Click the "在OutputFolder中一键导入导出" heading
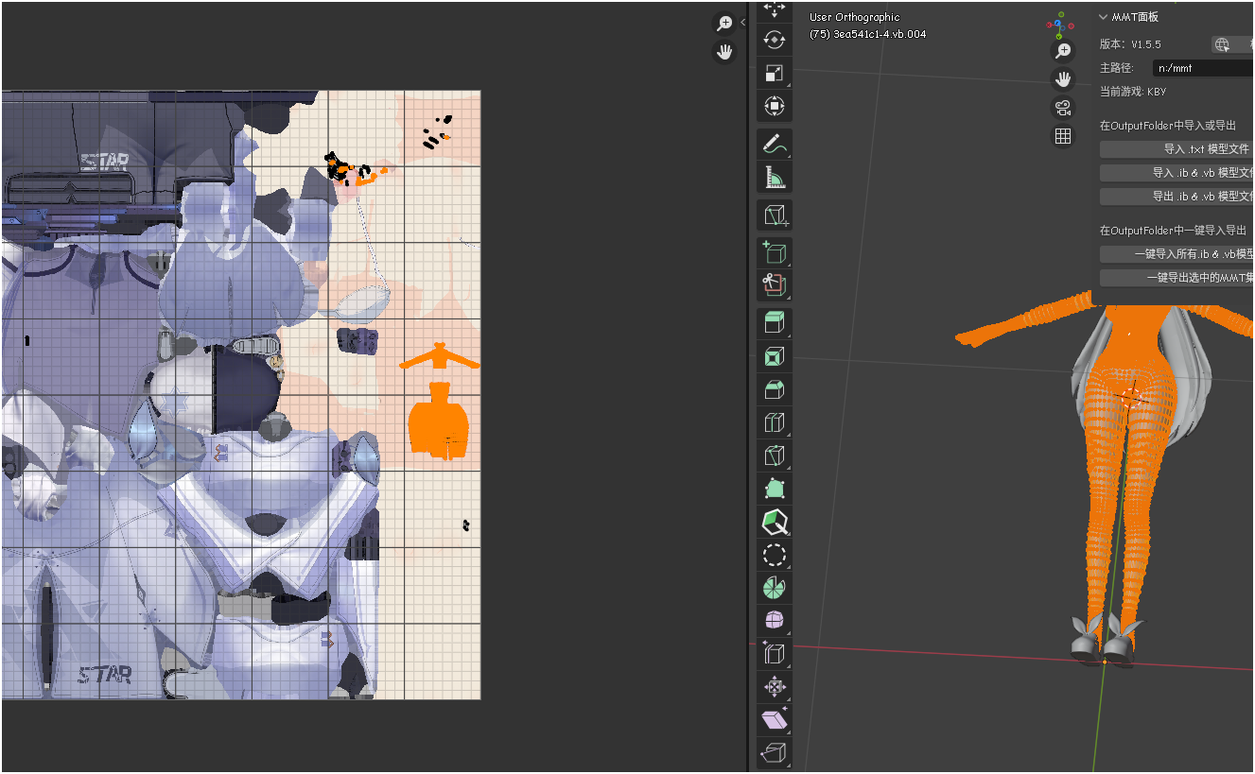The image size is (1255, 774). [x=1173, y=231]
